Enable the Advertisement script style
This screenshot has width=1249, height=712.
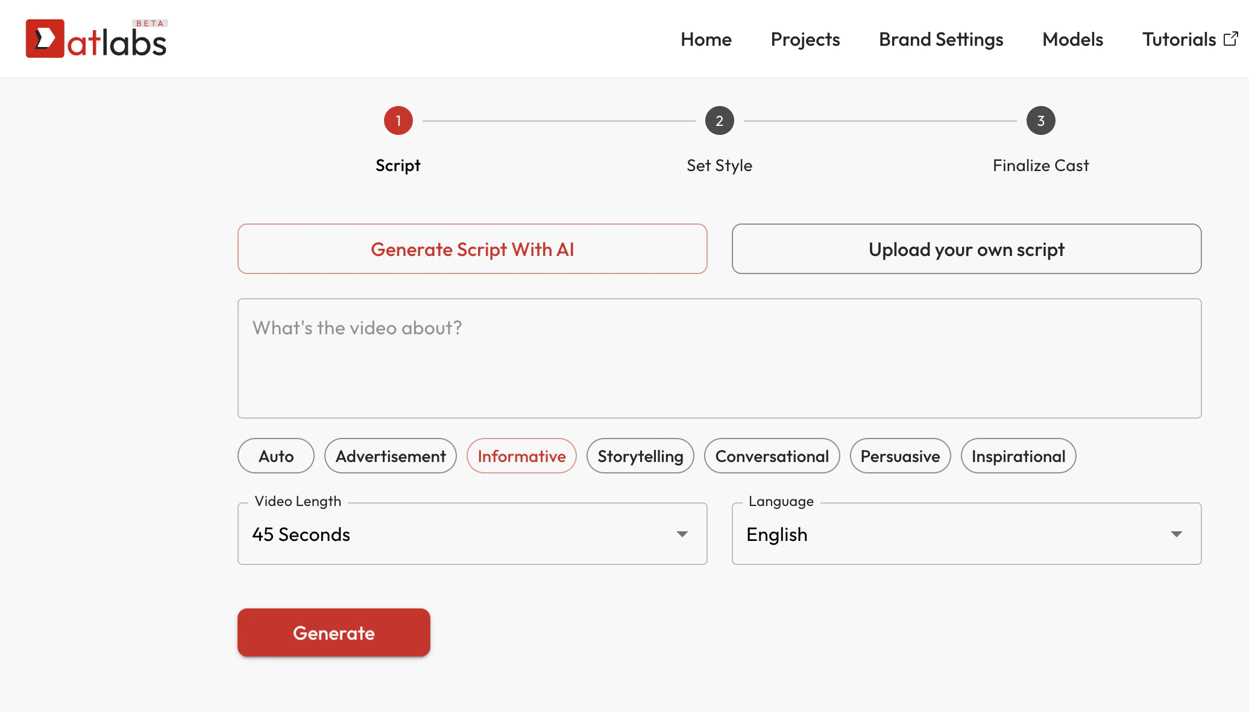tap(390, 456)
